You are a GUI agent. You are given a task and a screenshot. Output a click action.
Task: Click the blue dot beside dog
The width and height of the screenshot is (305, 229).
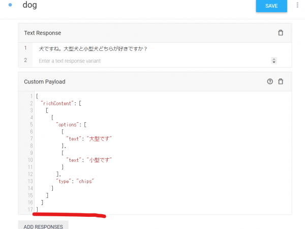(x=10, y=5)
